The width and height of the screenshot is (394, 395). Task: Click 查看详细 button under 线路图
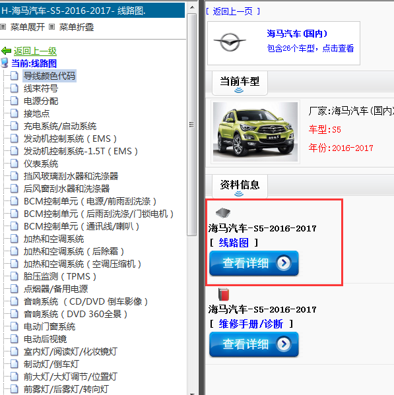pos(254,263)
